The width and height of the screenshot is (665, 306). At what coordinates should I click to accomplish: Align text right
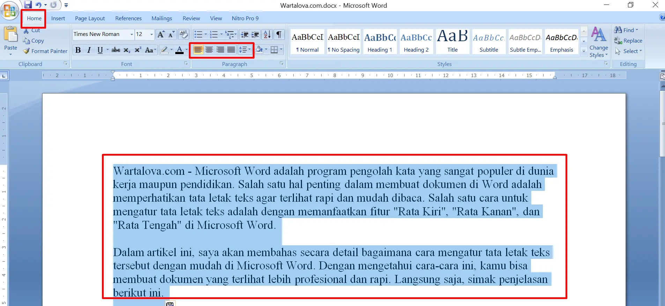[x=220, y=50]
